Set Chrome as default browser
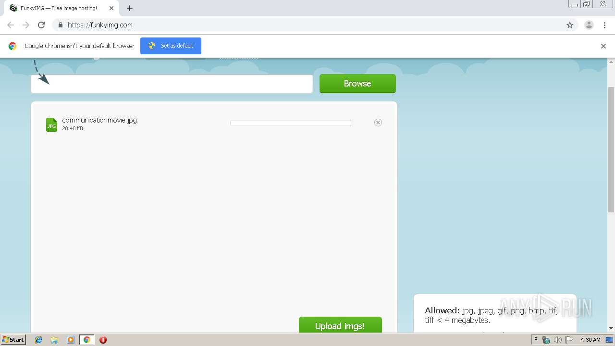Screen dimensions: 615x346 [171, 46]
